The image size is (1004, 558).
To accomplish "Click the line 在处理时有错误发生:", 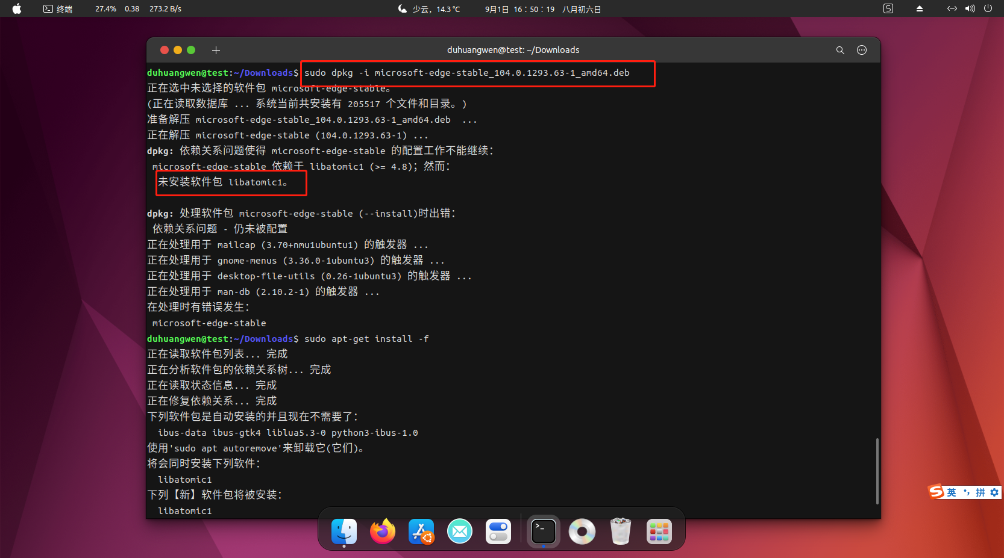I will click(x=198, y=307).
